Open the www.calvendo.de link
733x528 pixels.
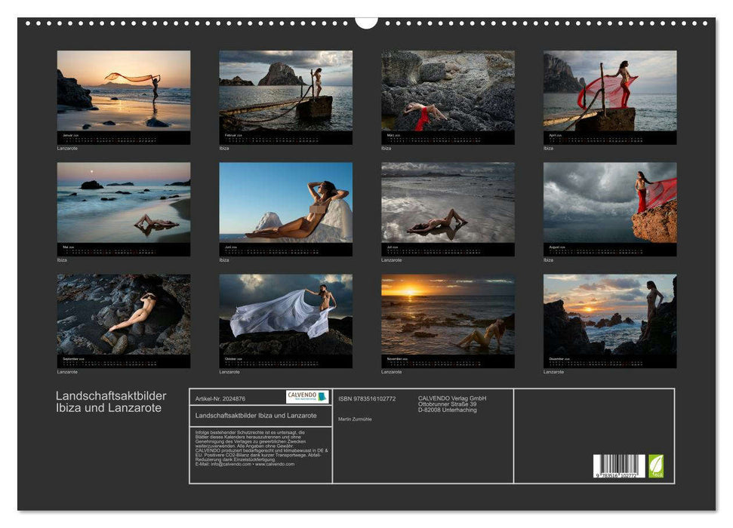pos(276,465)
